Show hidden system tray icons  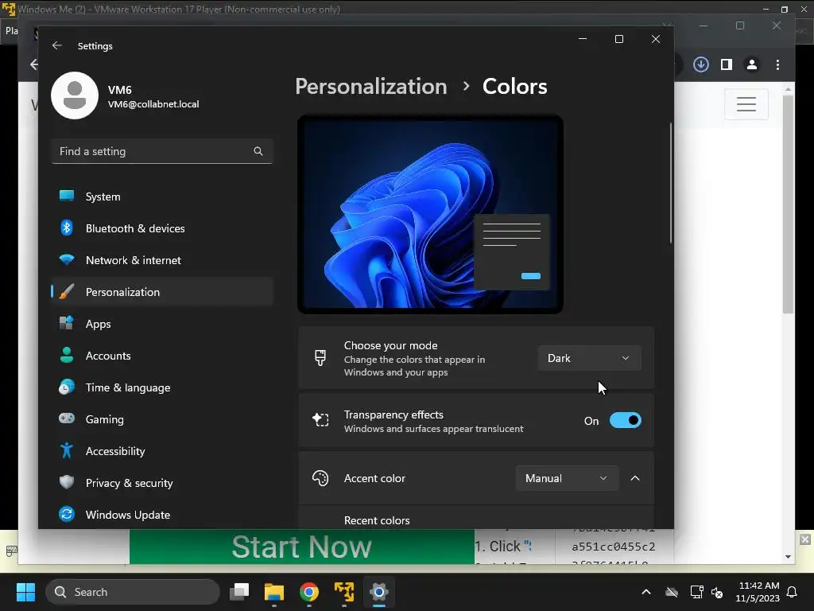[x=646, y=592]
